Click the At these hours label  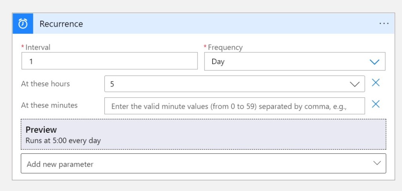45,84
